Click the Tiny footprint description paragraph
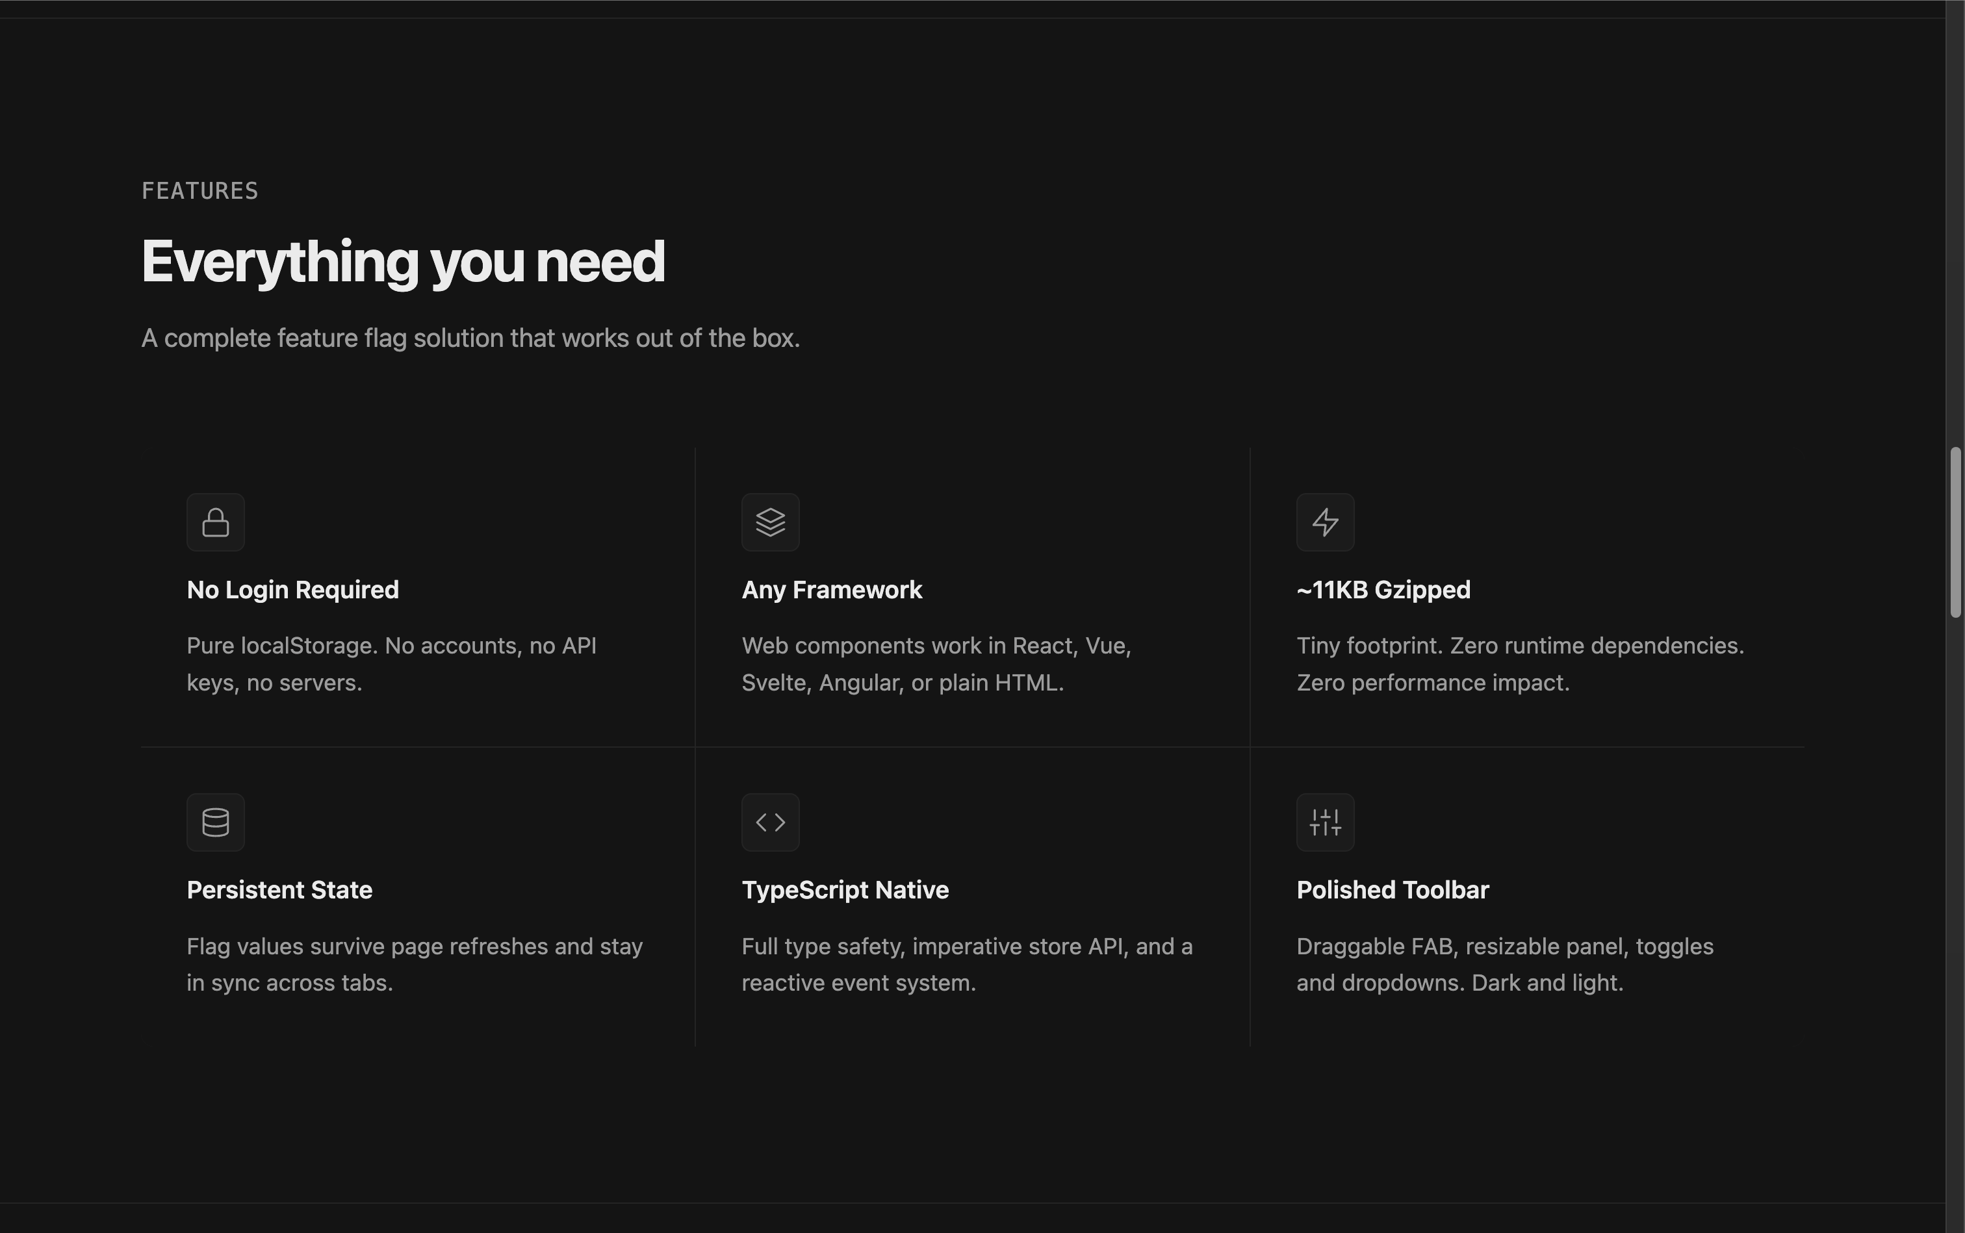 pos(1520,664)
